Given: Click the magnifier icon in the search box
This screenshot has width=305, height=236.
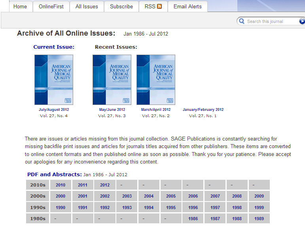Looking at the screenshot, I should click(x=242, y=21).
